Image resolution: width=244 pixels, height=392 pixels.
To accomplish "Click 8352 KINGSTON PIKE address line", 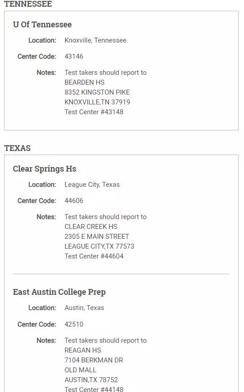I will 97,92.
